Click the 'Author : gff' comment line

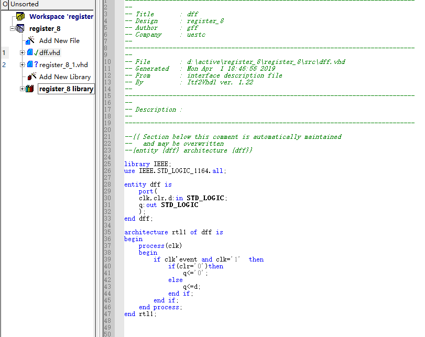pyautogui.click(x=161, y=28)
